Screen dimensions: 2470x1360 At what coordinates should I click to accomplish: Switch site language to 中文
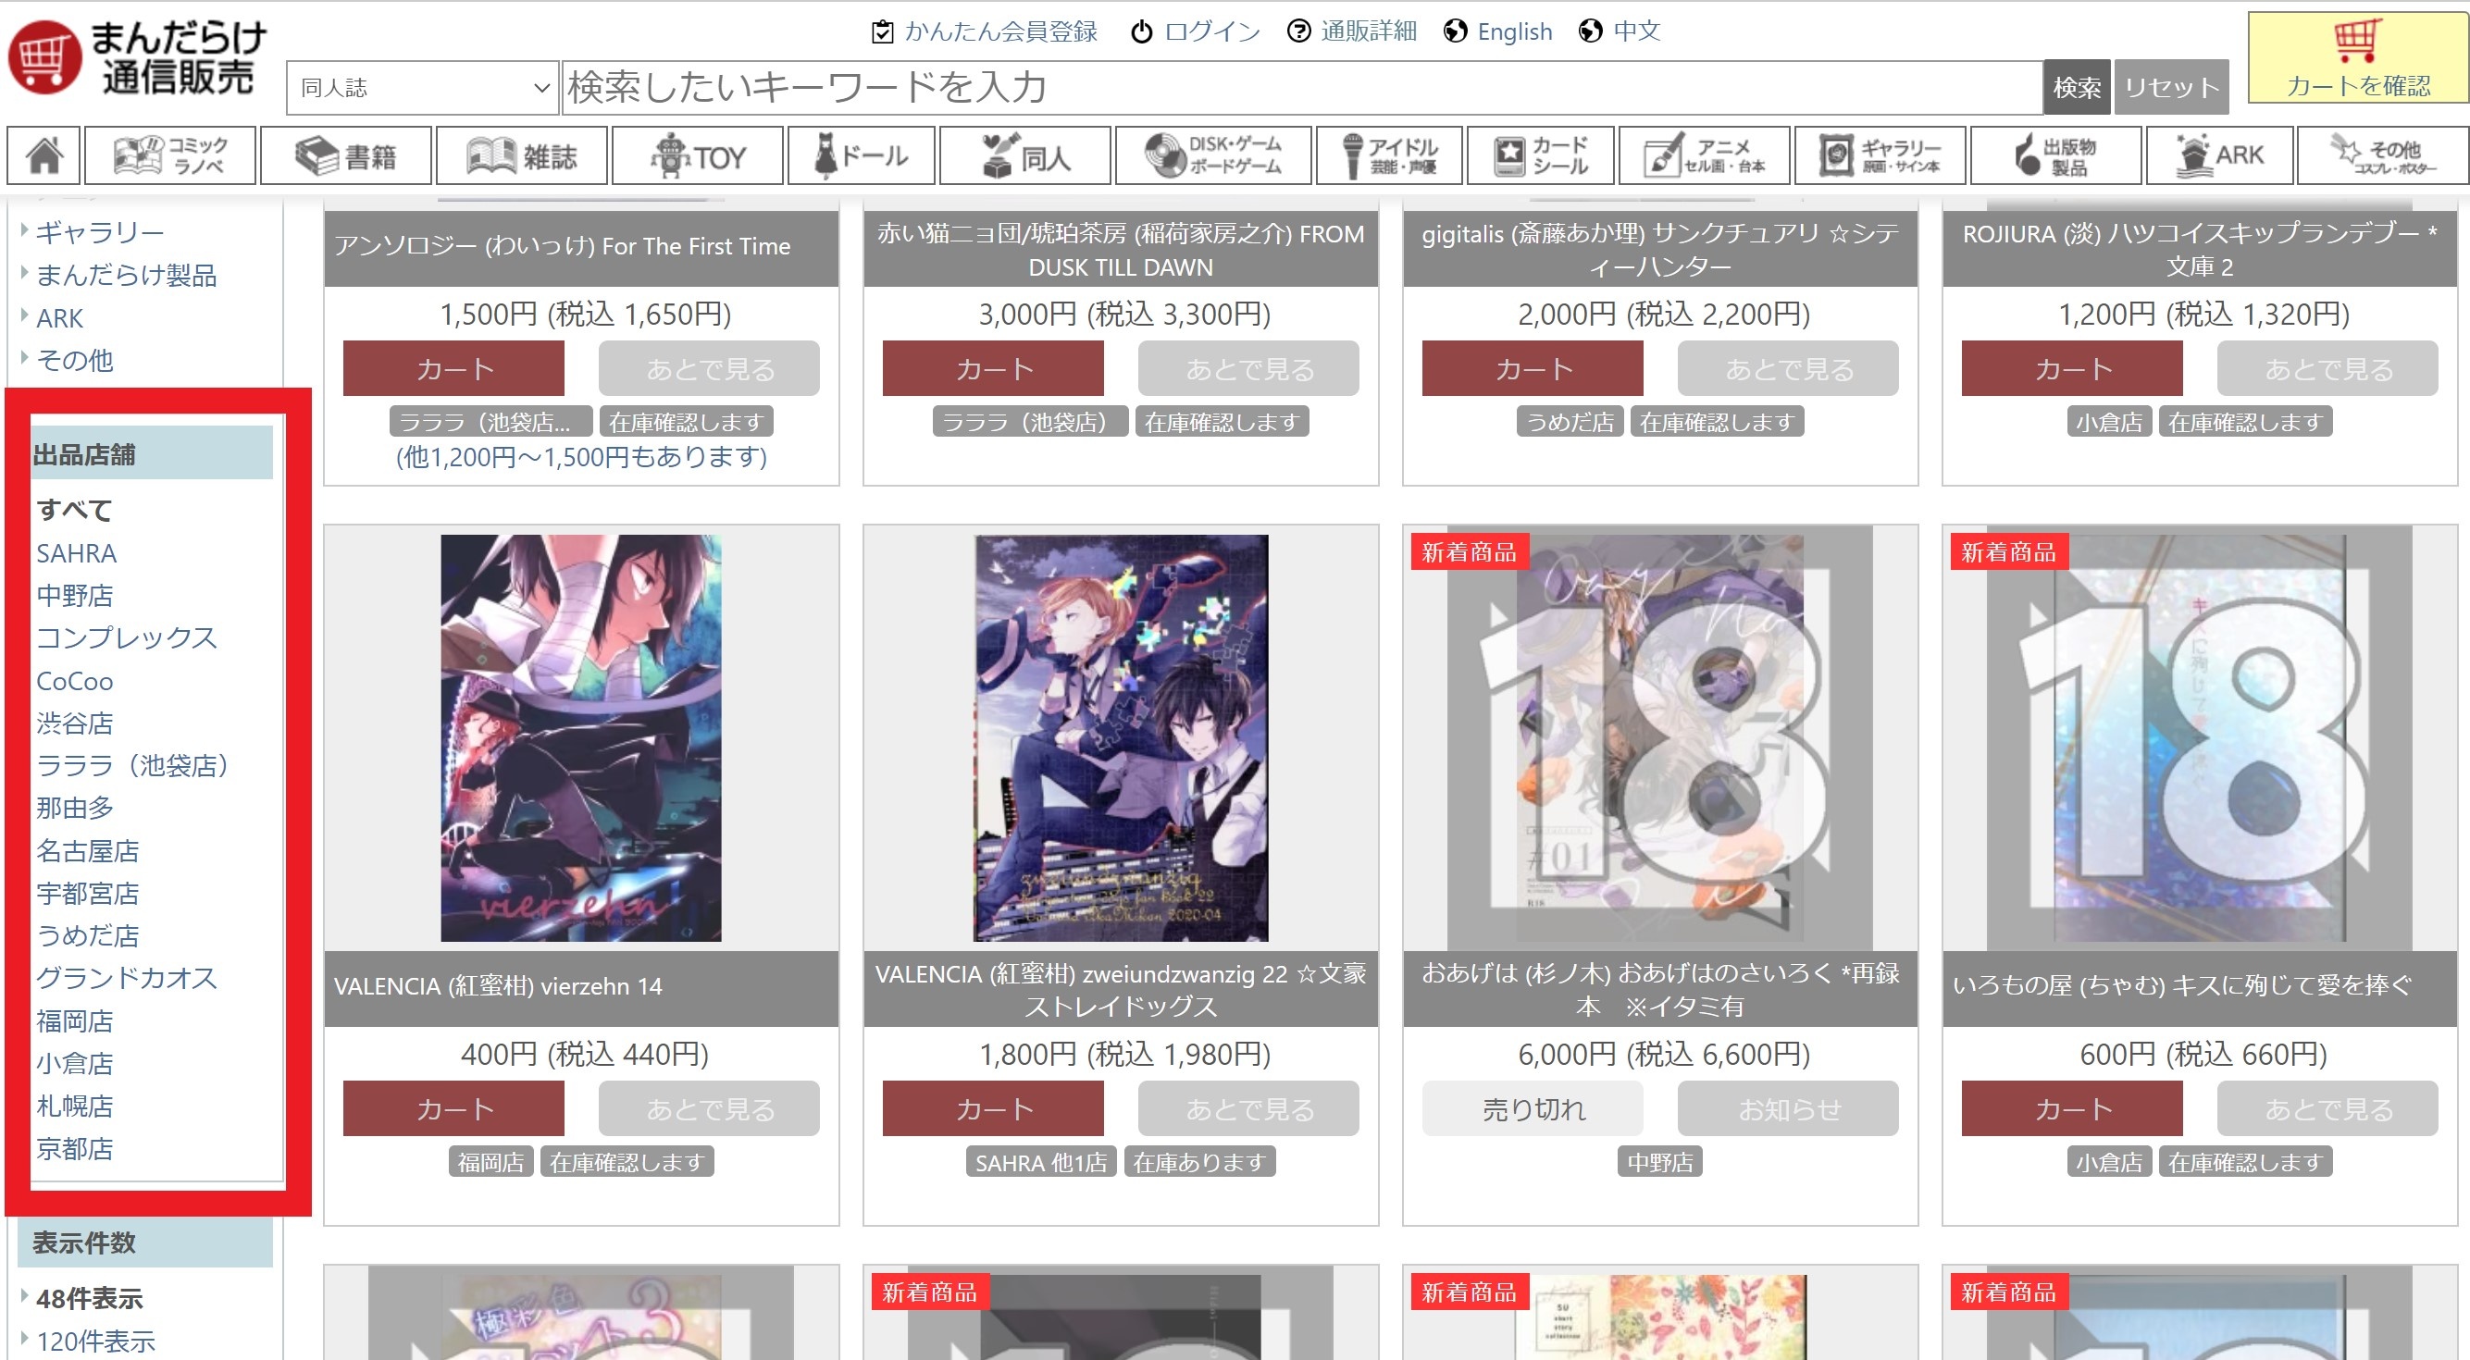[x=1620, y=31]
